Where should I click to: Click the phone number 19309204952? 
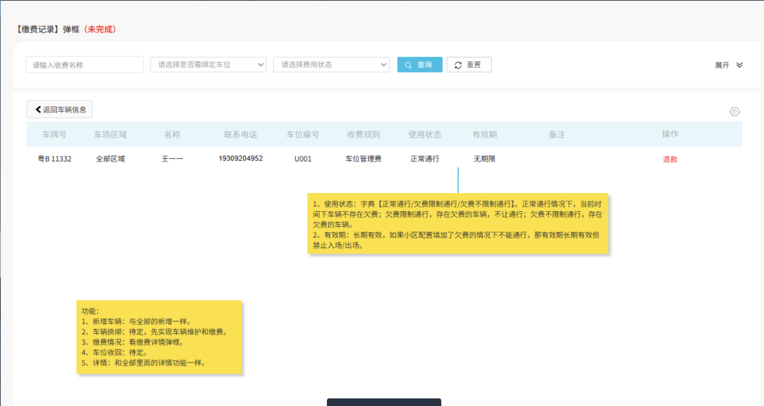241,158
